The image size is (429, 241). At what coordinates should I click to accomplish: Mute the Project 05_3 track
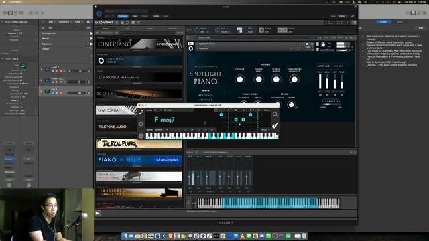click(53, 82)
